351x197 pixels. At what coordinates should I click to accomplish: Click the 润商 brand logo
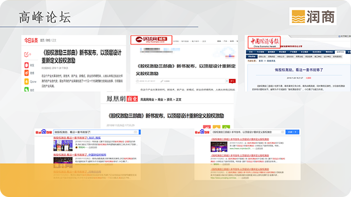(x=313, y=17)
